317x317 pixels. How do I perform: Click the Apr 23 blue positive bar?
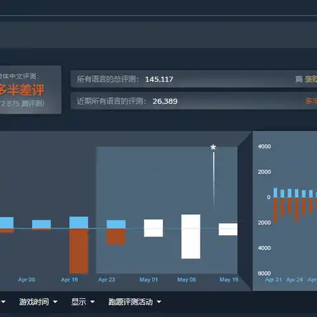pyautogui.click(x=116, y=224)
